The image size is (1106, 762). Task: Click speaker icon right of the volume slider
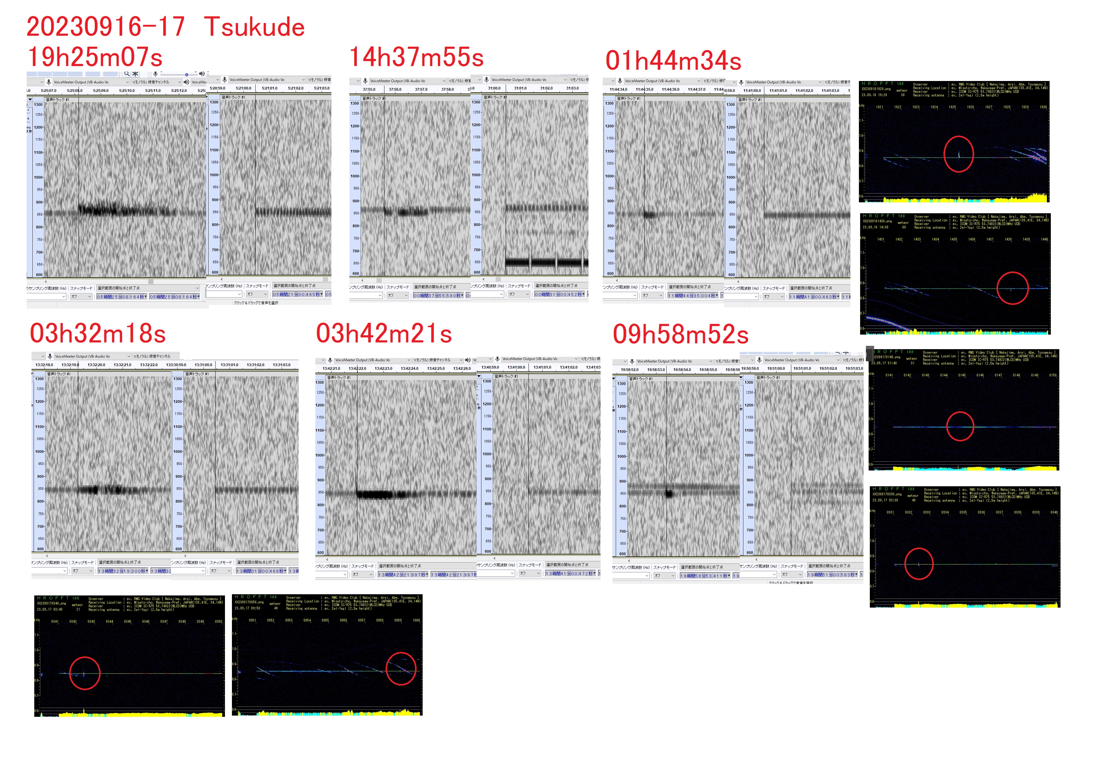coord(202,74)
